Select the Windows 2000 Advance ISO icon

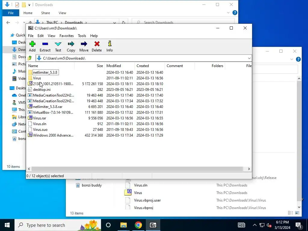coord(30,135)
